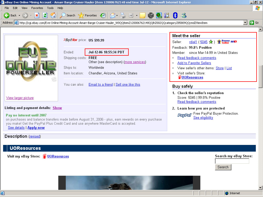Click the spaceship banner image in description
The height and width of the screenshot is (197, 263).
click(x=129, y=183)
